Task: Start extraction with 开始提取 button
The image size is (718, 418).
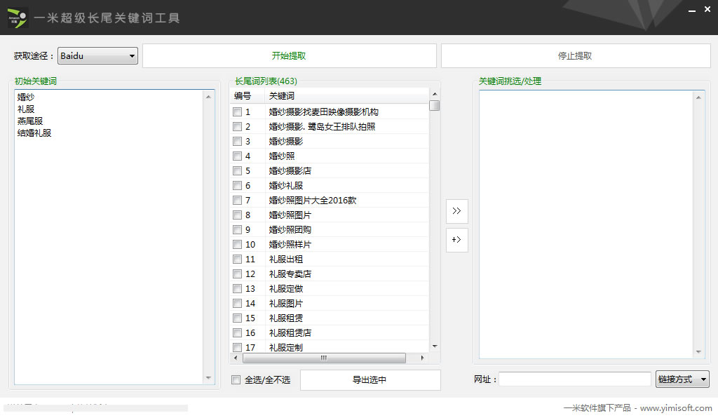Action: coord(289,56)
